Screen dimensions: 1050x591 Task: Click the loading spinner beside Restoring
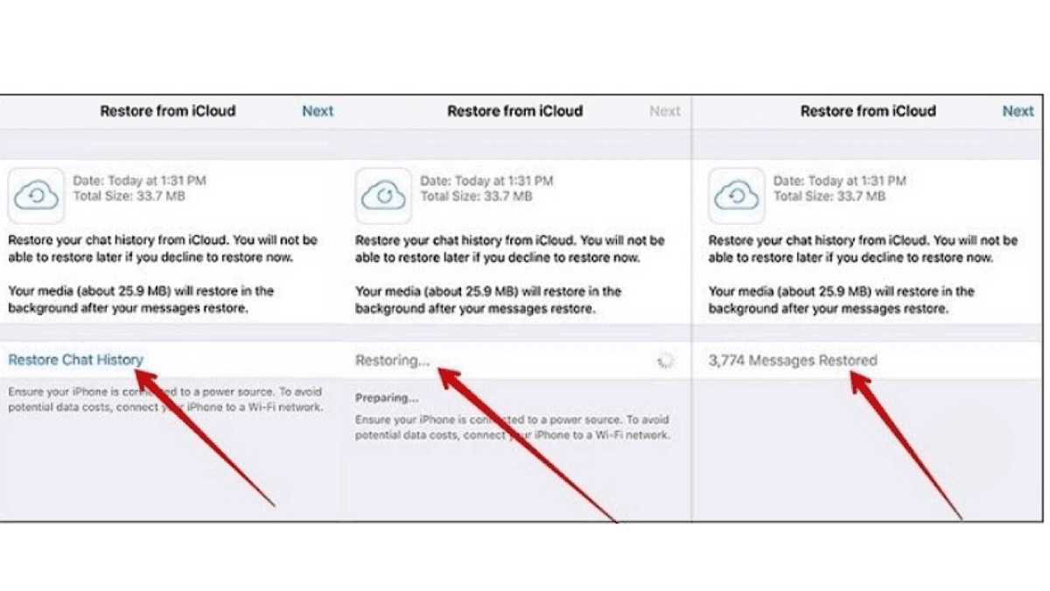click(x=666, y=361)
